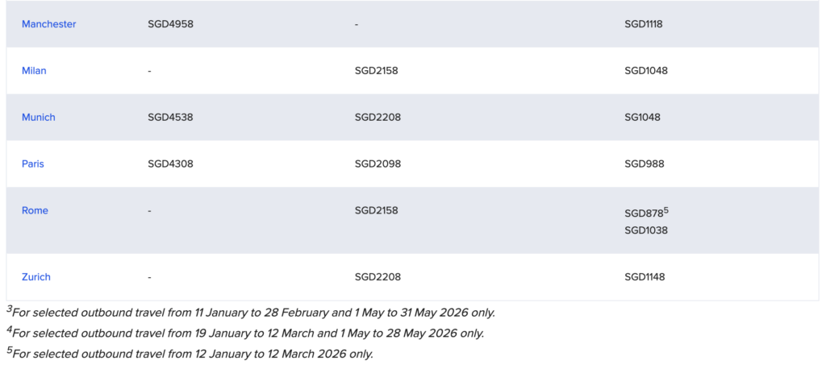Click Zurich's SGD1148 fare

(645, 277)
